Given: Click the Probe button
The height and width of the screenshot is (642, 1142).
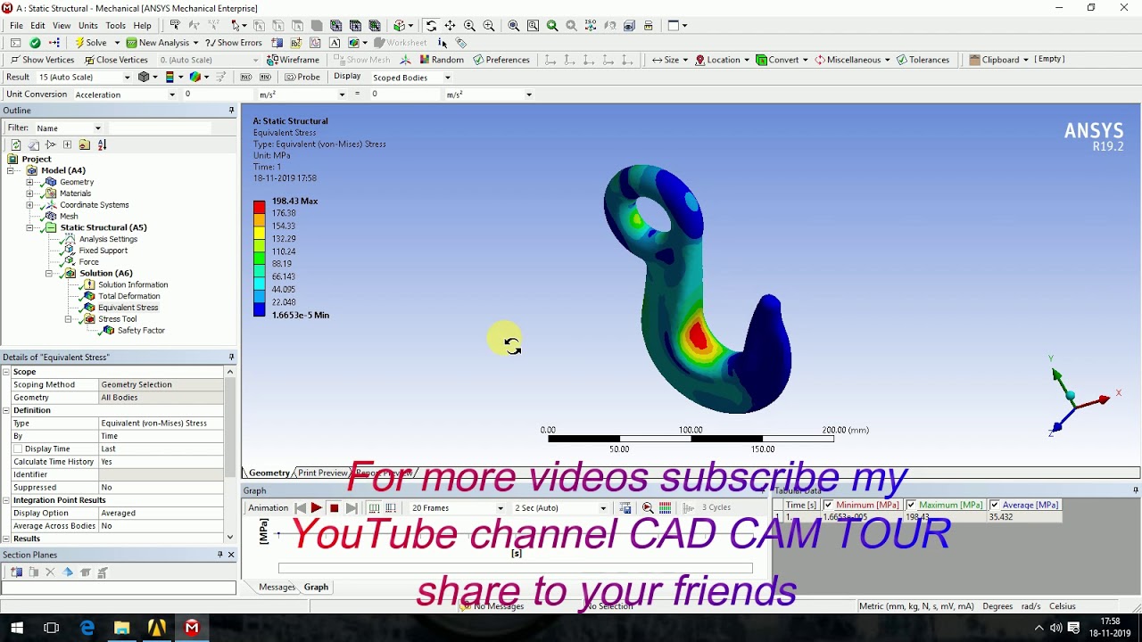Looking at the screenshot, I should [302, 78].
